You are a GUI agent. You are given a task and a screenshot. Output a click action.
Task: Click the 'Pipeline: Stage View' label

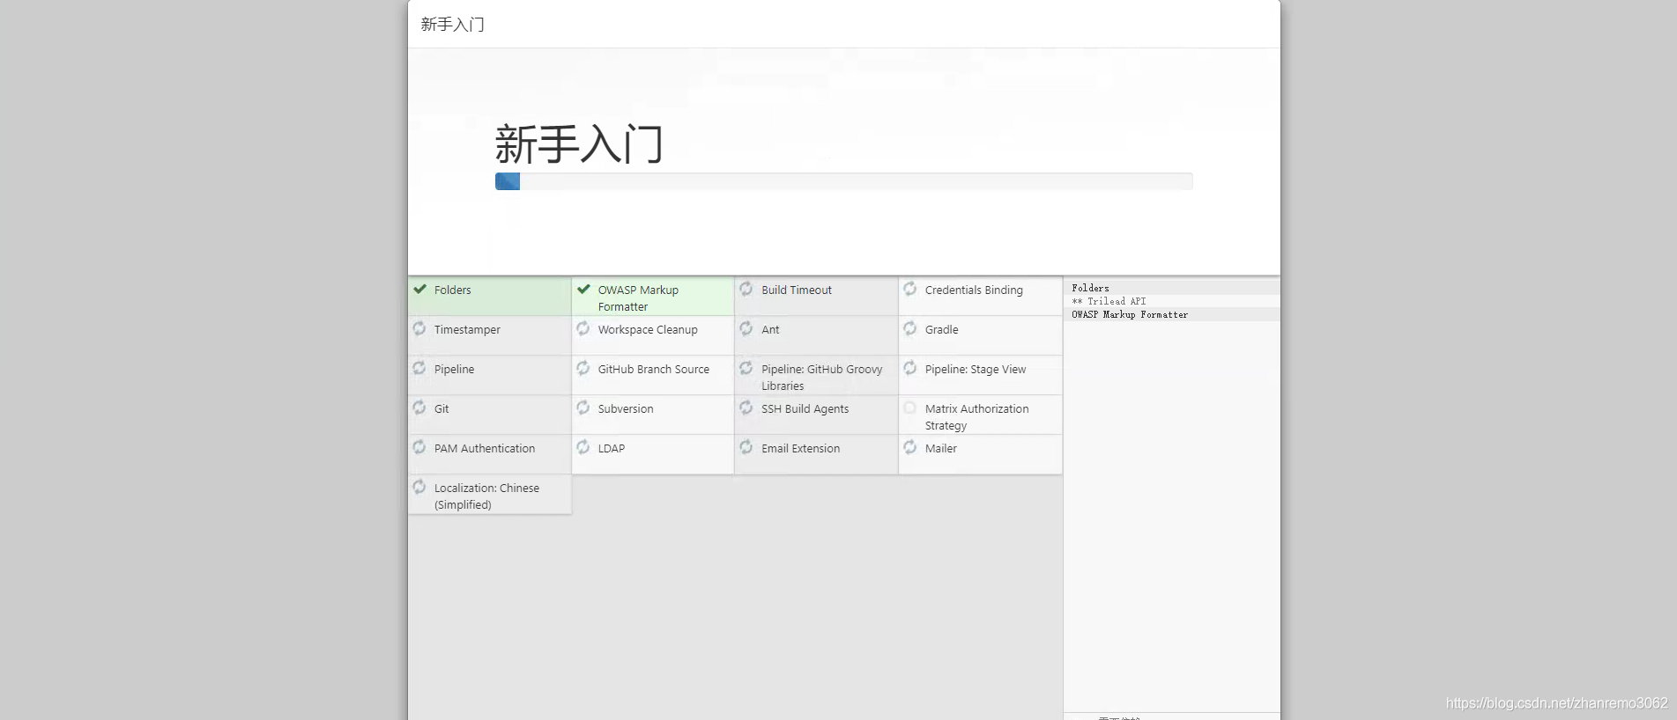976,370
